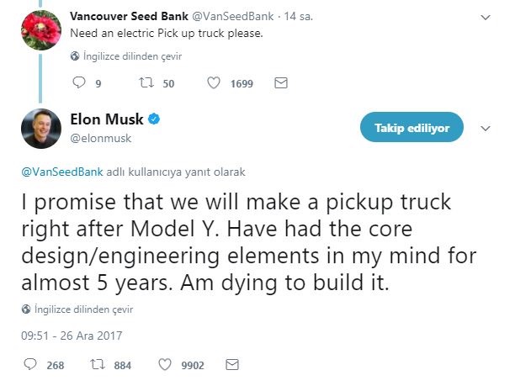
Task: Toggle the 'Takip ediliyor' following button
Action: [411, 128]
